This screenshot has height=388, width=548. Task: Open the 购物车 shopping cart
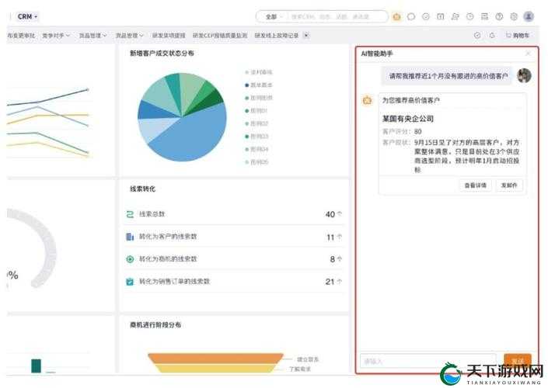pos(518,35)
